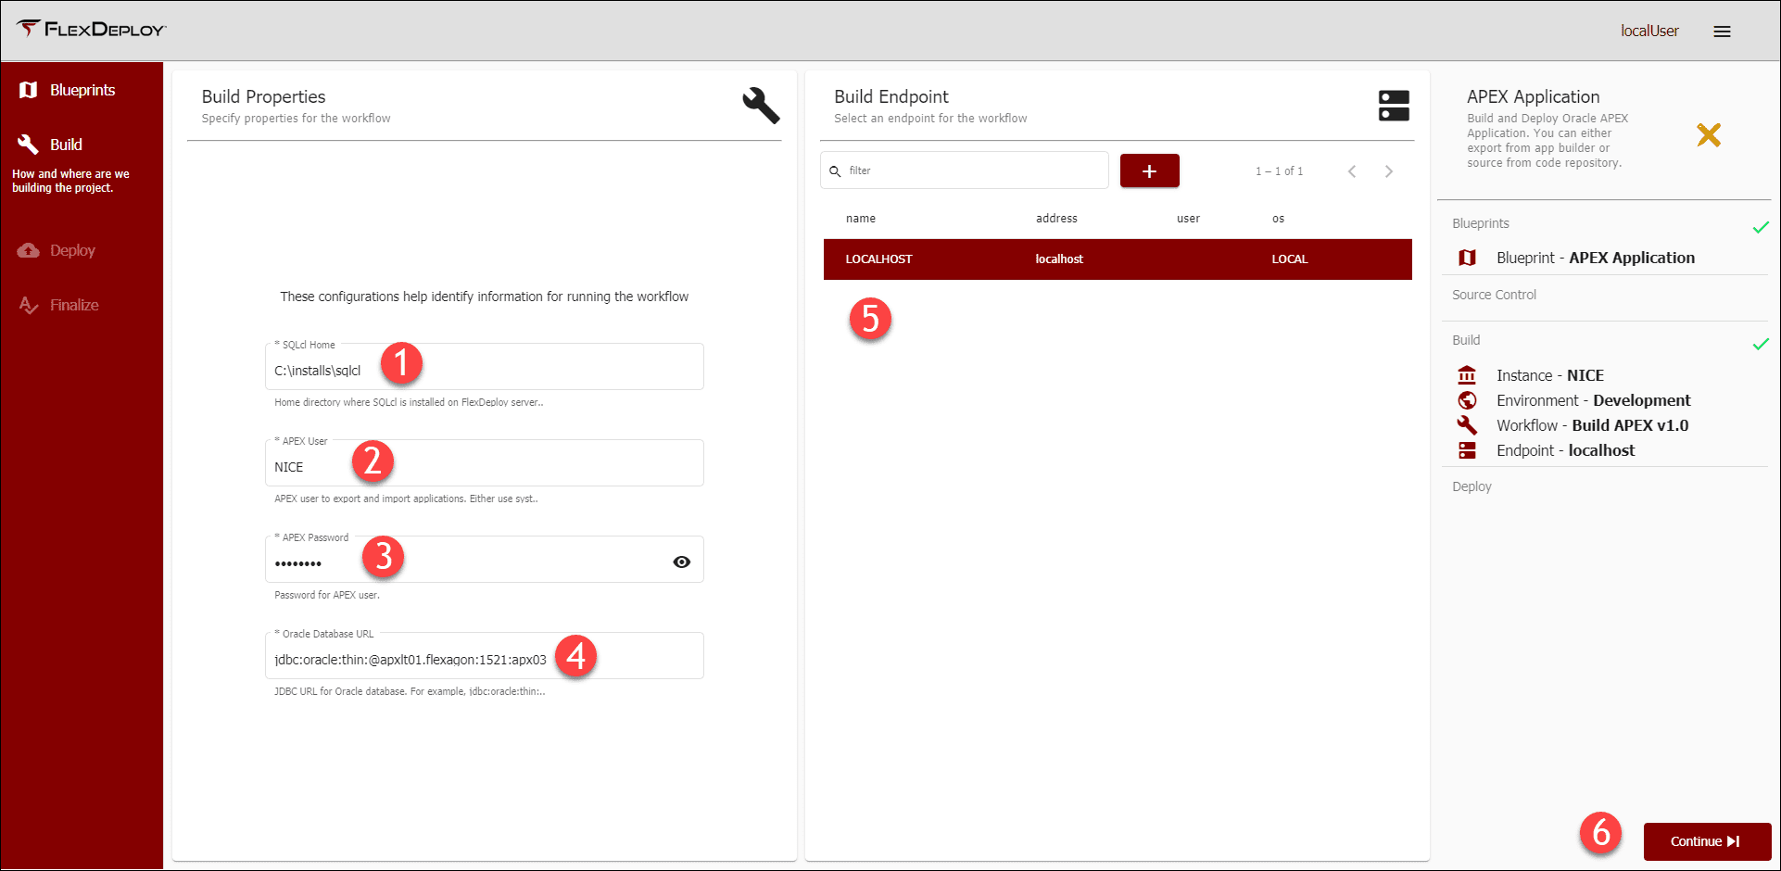Click the endpoint filter input
Screen dimensions: 1781x871
[x=965, y=170]
